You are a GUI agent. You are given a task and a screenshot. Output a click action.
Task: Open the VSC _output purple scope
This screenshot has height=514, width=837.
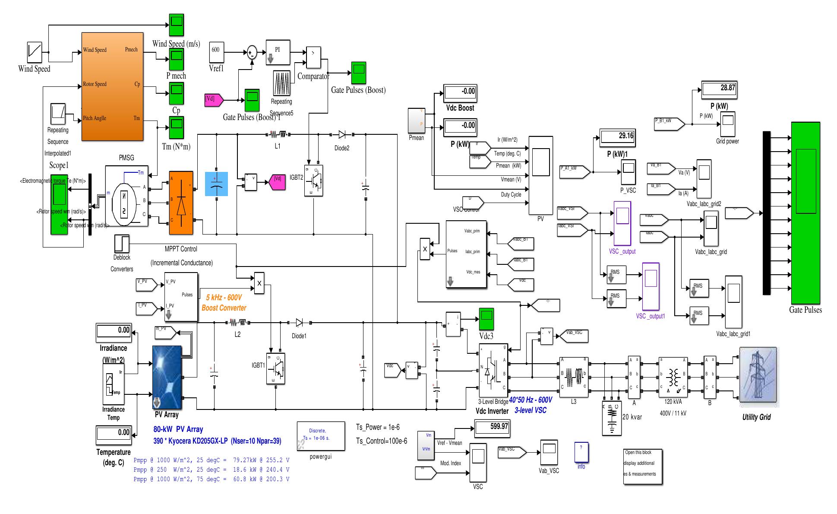[622, 223]
